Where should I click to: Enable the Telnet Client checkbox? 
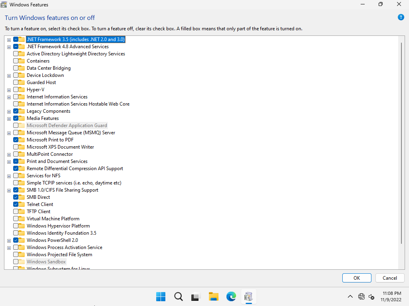(x=16, y=204)
